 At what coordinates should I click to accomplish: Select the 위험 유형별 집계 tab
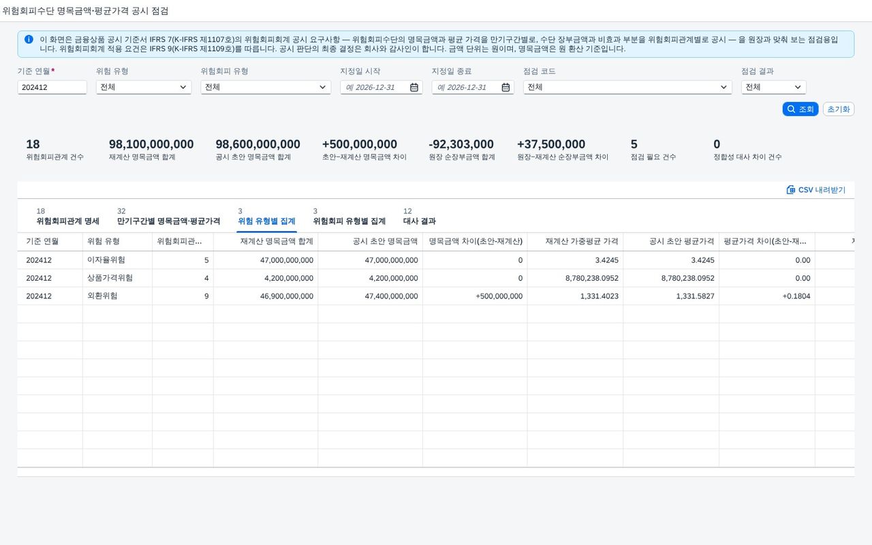pyautogui.click(x=266, y=217)
